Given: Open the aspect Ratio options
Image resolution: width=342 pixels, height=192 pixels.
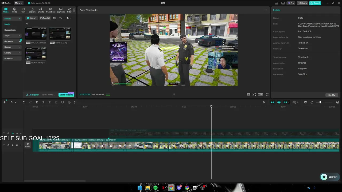Looking at the screenshot, I should pyautogui.click(x=261, y=94).
